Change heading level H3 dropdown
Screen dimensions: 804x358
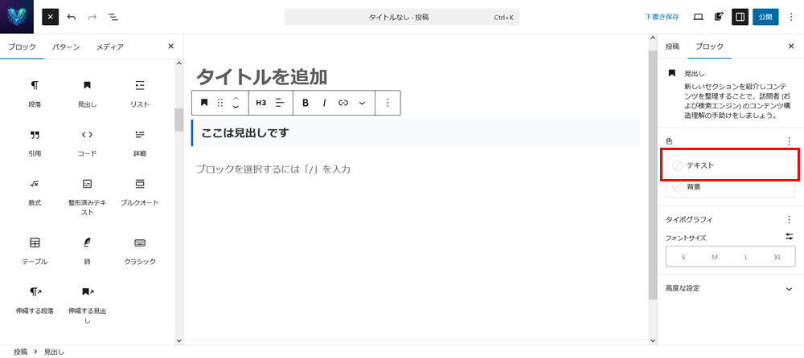click(x=261, y=103)
